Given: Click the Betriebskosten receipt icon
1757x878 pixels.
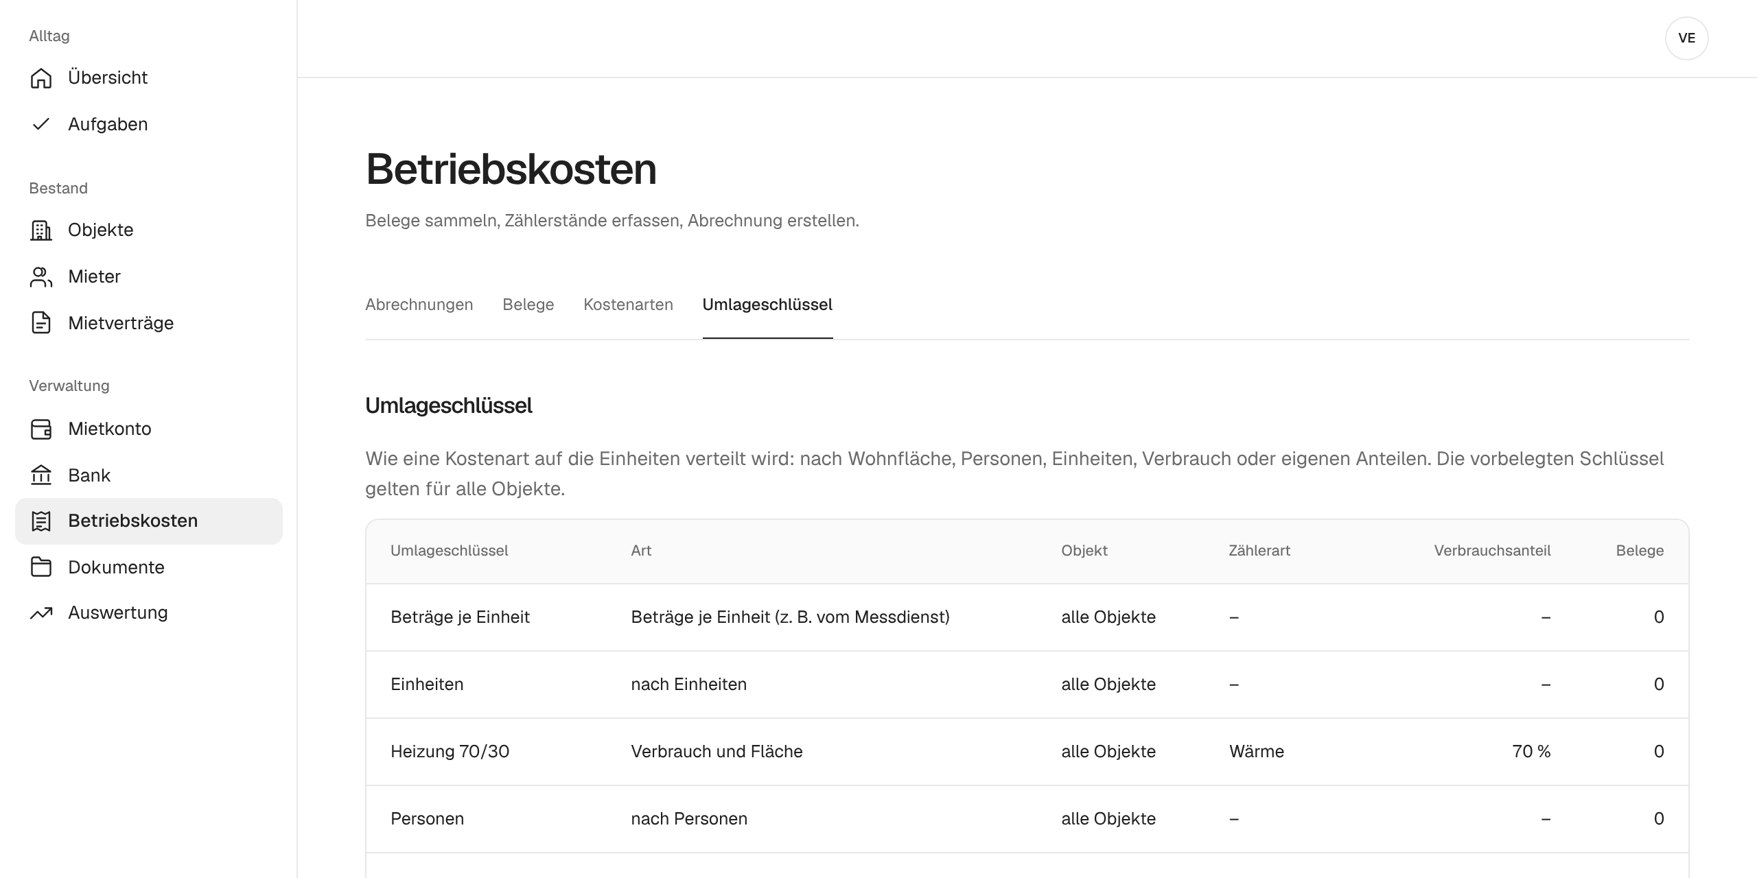Looking at the screenshot, I should pyautogui.click(x=41, y=521).
